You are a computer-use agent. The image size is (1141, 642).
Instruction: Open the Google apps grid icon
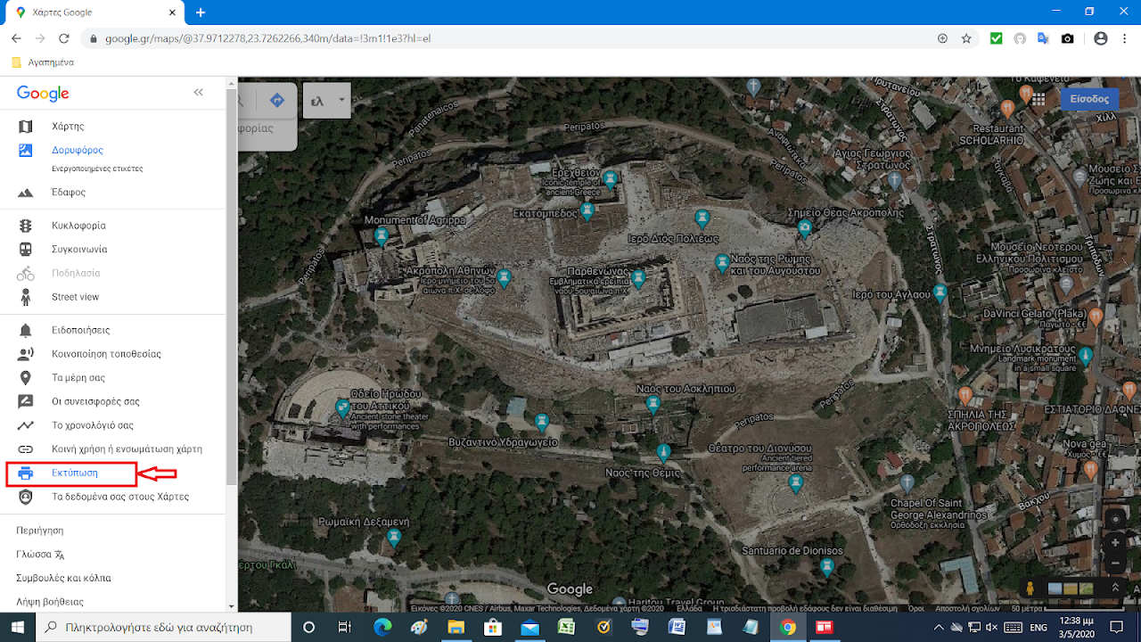pos(1038,99)
